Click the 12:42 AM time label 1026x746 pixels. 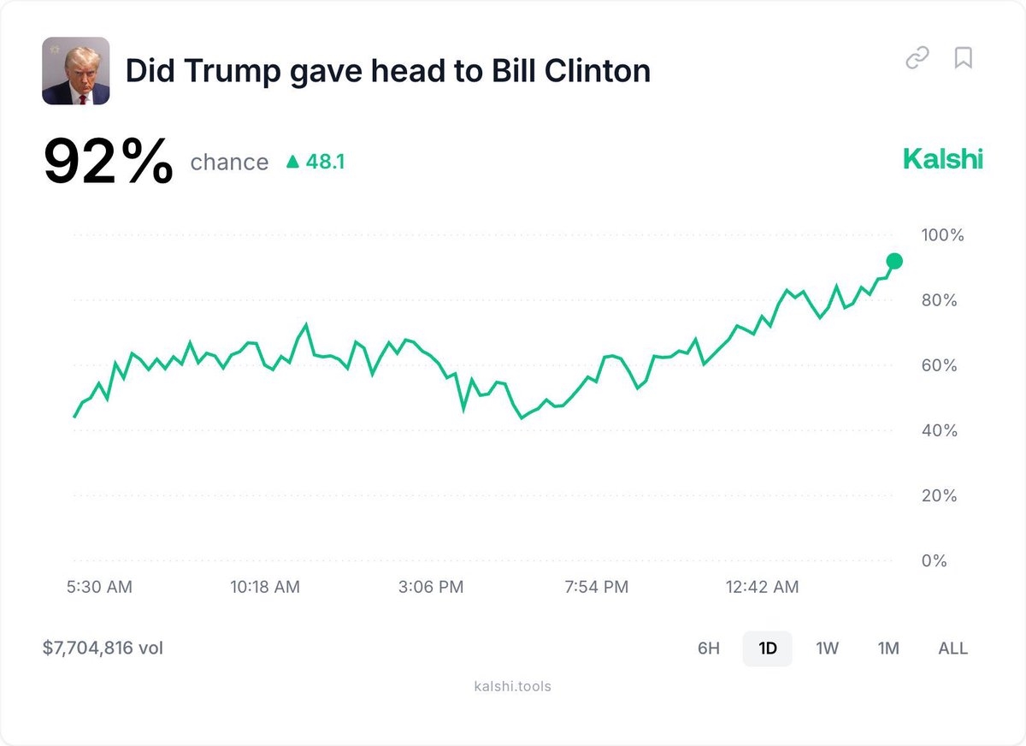762,587
